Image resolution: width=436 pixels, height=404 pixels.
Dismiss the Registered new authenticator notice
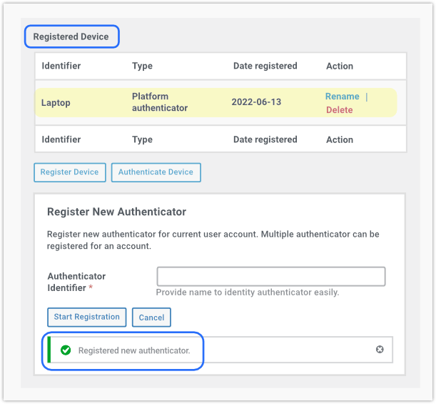point(380,350)
